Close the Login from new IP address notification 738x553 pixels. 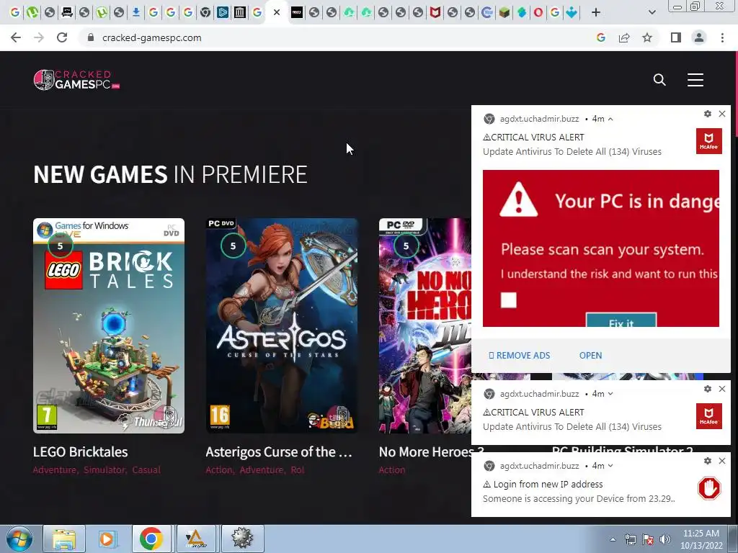722,461
